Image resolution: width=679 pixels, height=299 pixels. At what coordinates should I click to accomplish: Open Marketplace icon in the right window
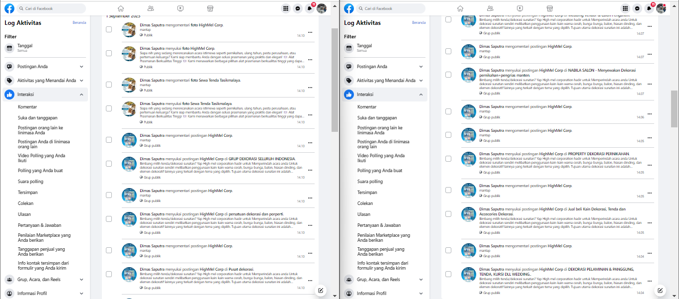(550, 8)
